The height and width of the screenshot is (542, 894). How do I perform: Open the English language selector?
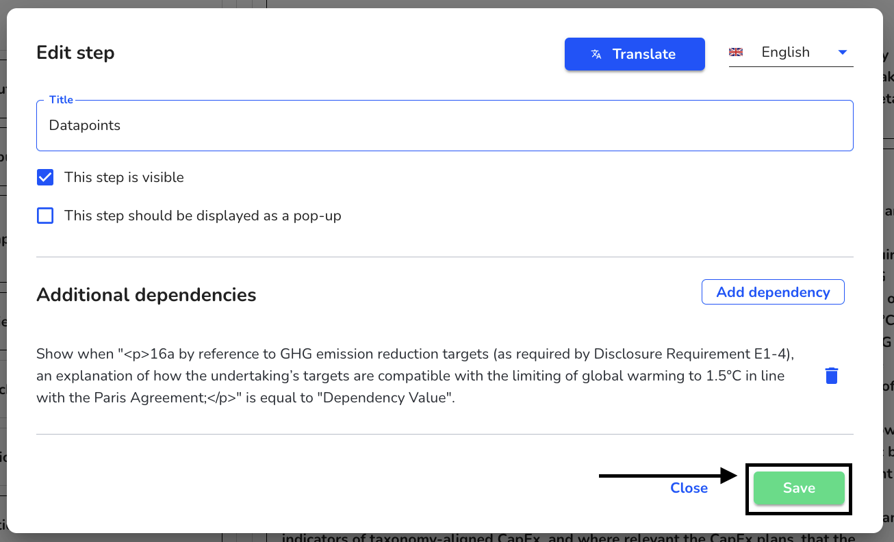pos(791,53)
